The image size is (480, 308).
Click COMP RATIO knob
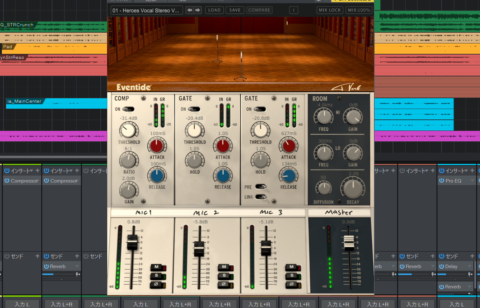(129, 160)
